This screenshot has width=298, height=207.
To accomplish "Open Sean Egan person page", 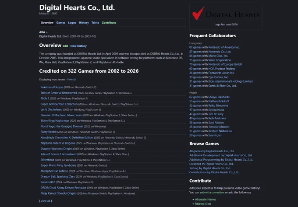I will pos(215,136).
